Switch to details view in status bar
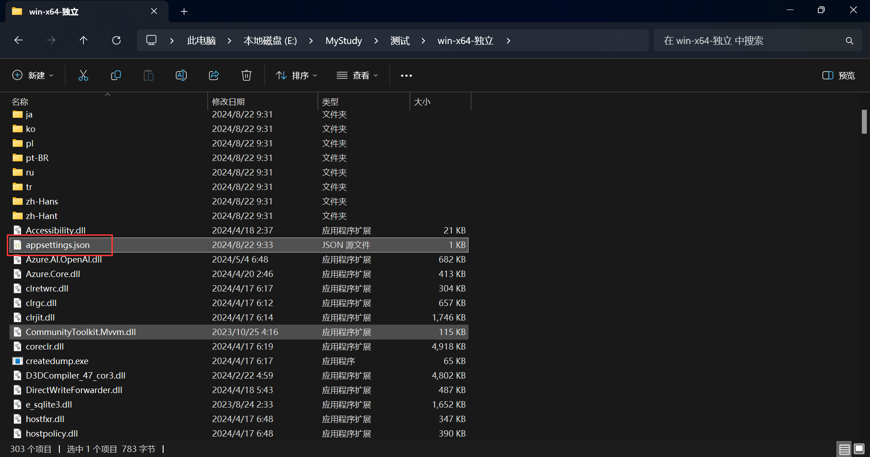 pyautogui.click(x=844, y=449)
